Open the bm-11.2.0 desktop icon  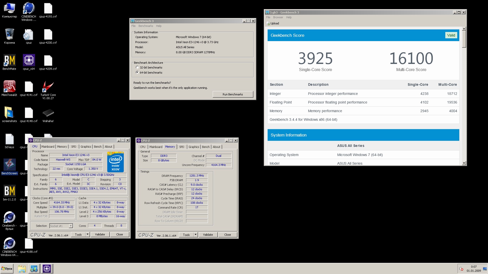click(9, 193)
